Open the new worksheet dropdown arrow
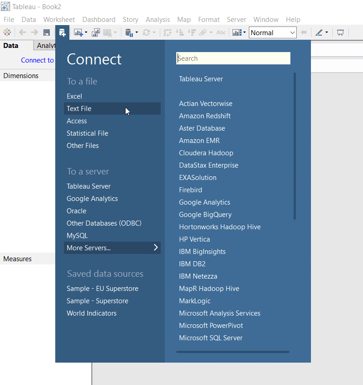 click(x=86, y=32)
